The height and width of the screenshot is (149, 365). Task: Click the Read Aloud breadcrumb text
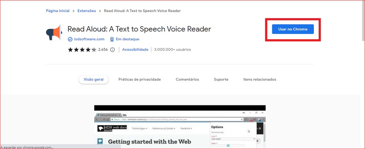pyautogui.click(x=142, y=11)
